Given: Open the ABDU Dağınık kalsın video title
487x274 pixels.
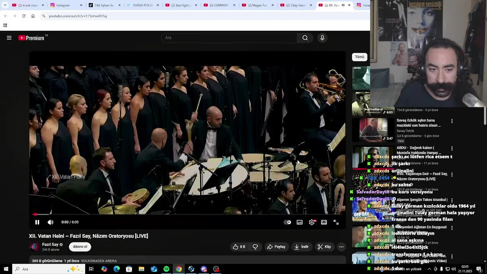Looking at the screenshot, I should pos(419,150).
